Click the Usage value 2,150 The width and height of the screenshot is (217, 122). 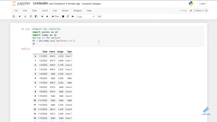tap(61, 65)
